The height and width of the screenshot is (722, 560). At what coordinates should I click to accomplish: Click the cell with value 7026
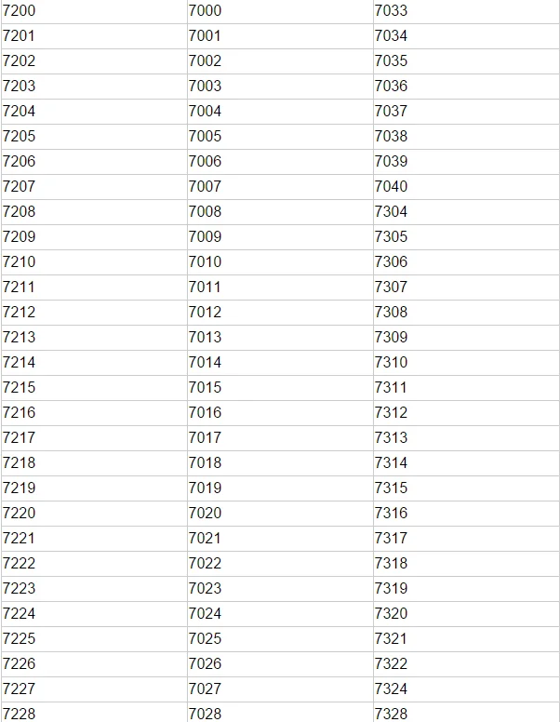pyautogui.click(x=206, y=664)
